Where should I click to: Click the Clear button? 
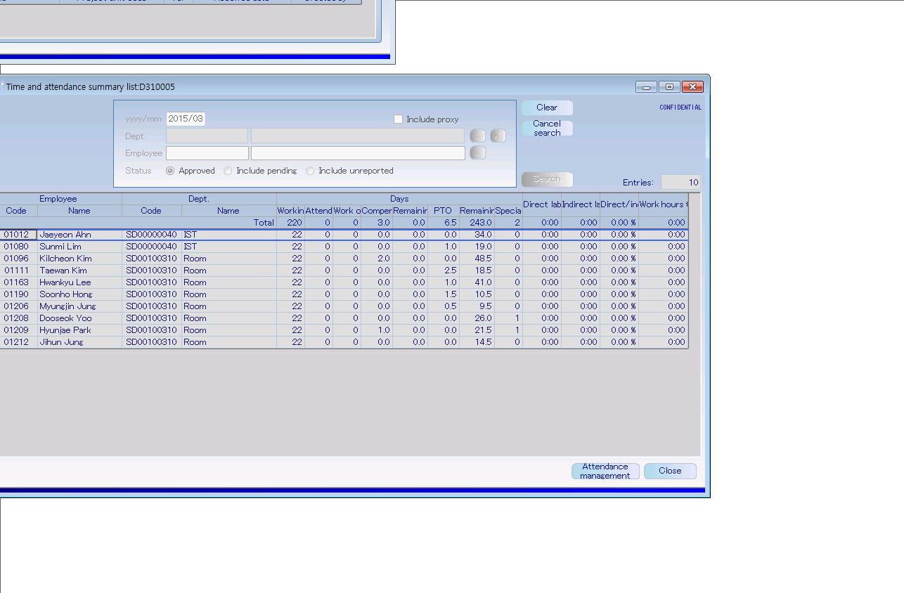pos(547,107)
